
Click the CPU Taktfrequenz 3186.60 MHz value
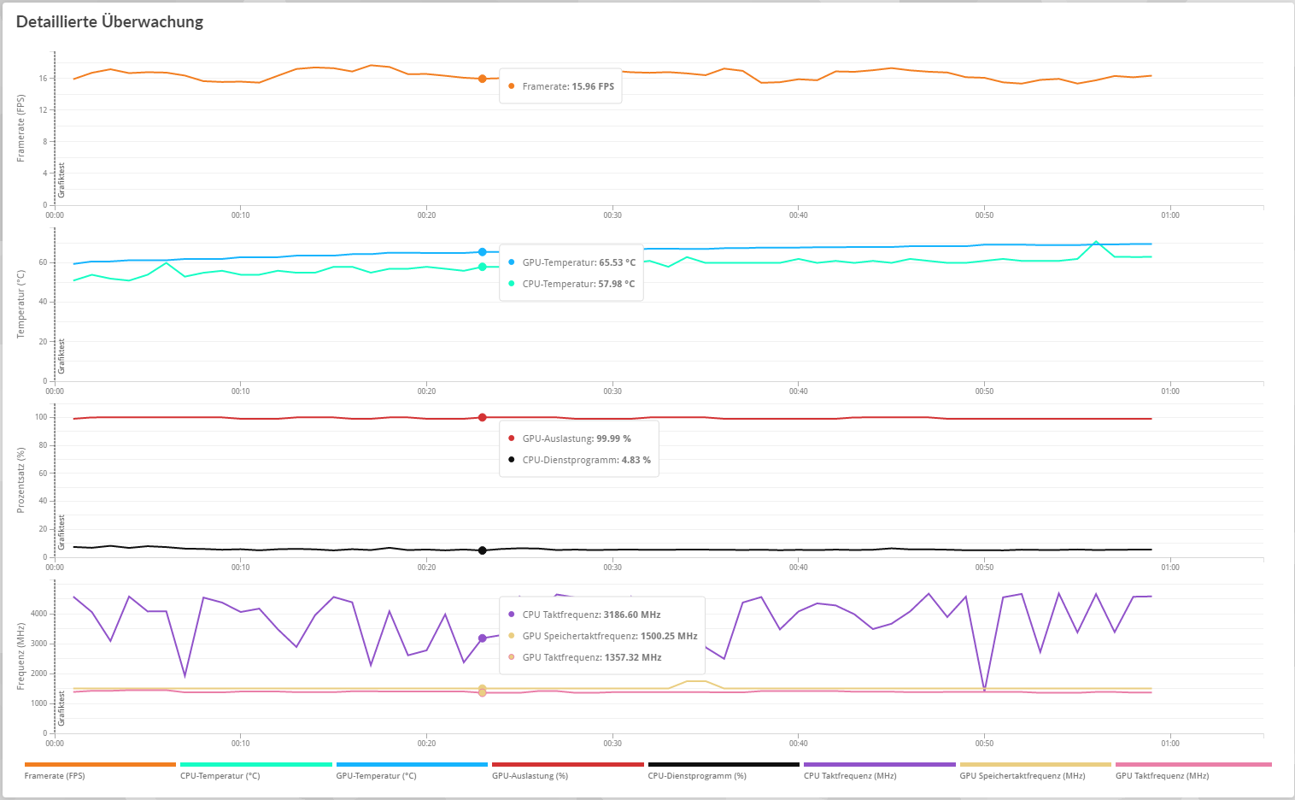point(632,615)
